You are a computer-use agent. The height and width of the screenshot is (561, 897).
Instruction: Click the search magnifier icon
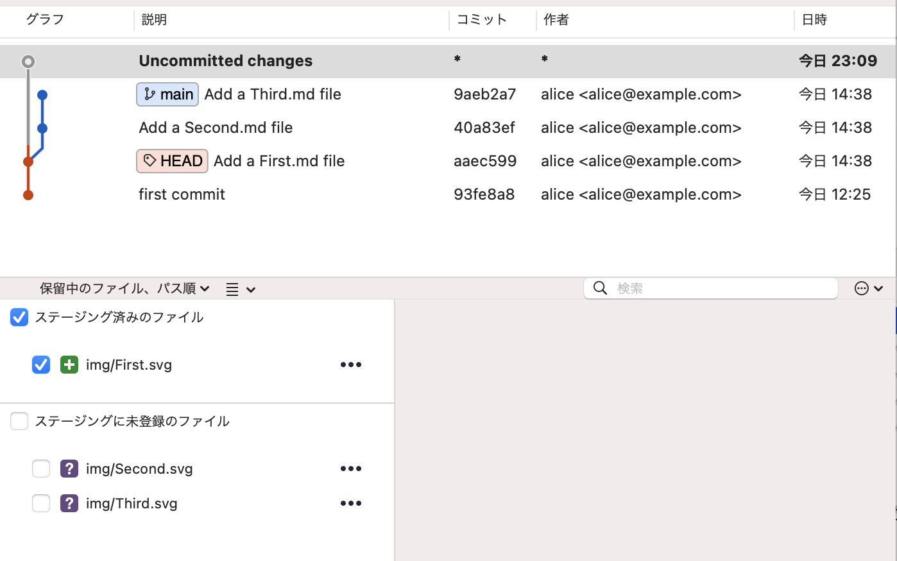coord(600,288)
